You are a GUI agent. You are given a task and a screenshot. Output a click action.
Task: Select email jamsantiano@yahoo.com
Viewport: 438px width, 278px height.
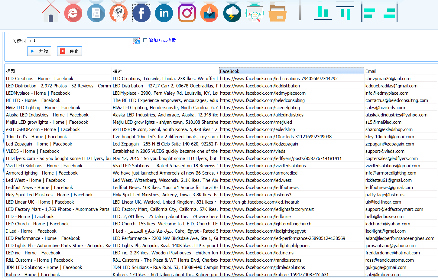pyautogui.click(x=391, y=246)
